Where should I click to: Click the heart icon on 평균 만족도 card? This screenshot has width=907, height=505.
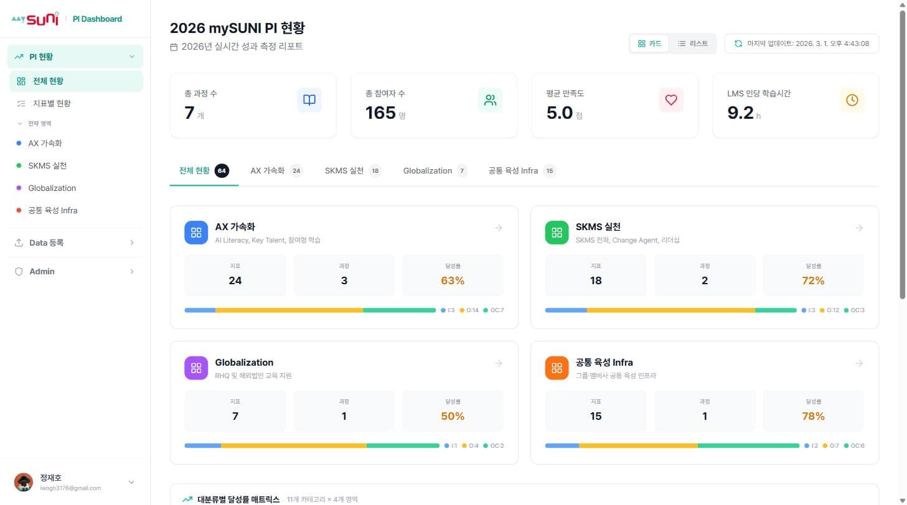coord(671,100)
